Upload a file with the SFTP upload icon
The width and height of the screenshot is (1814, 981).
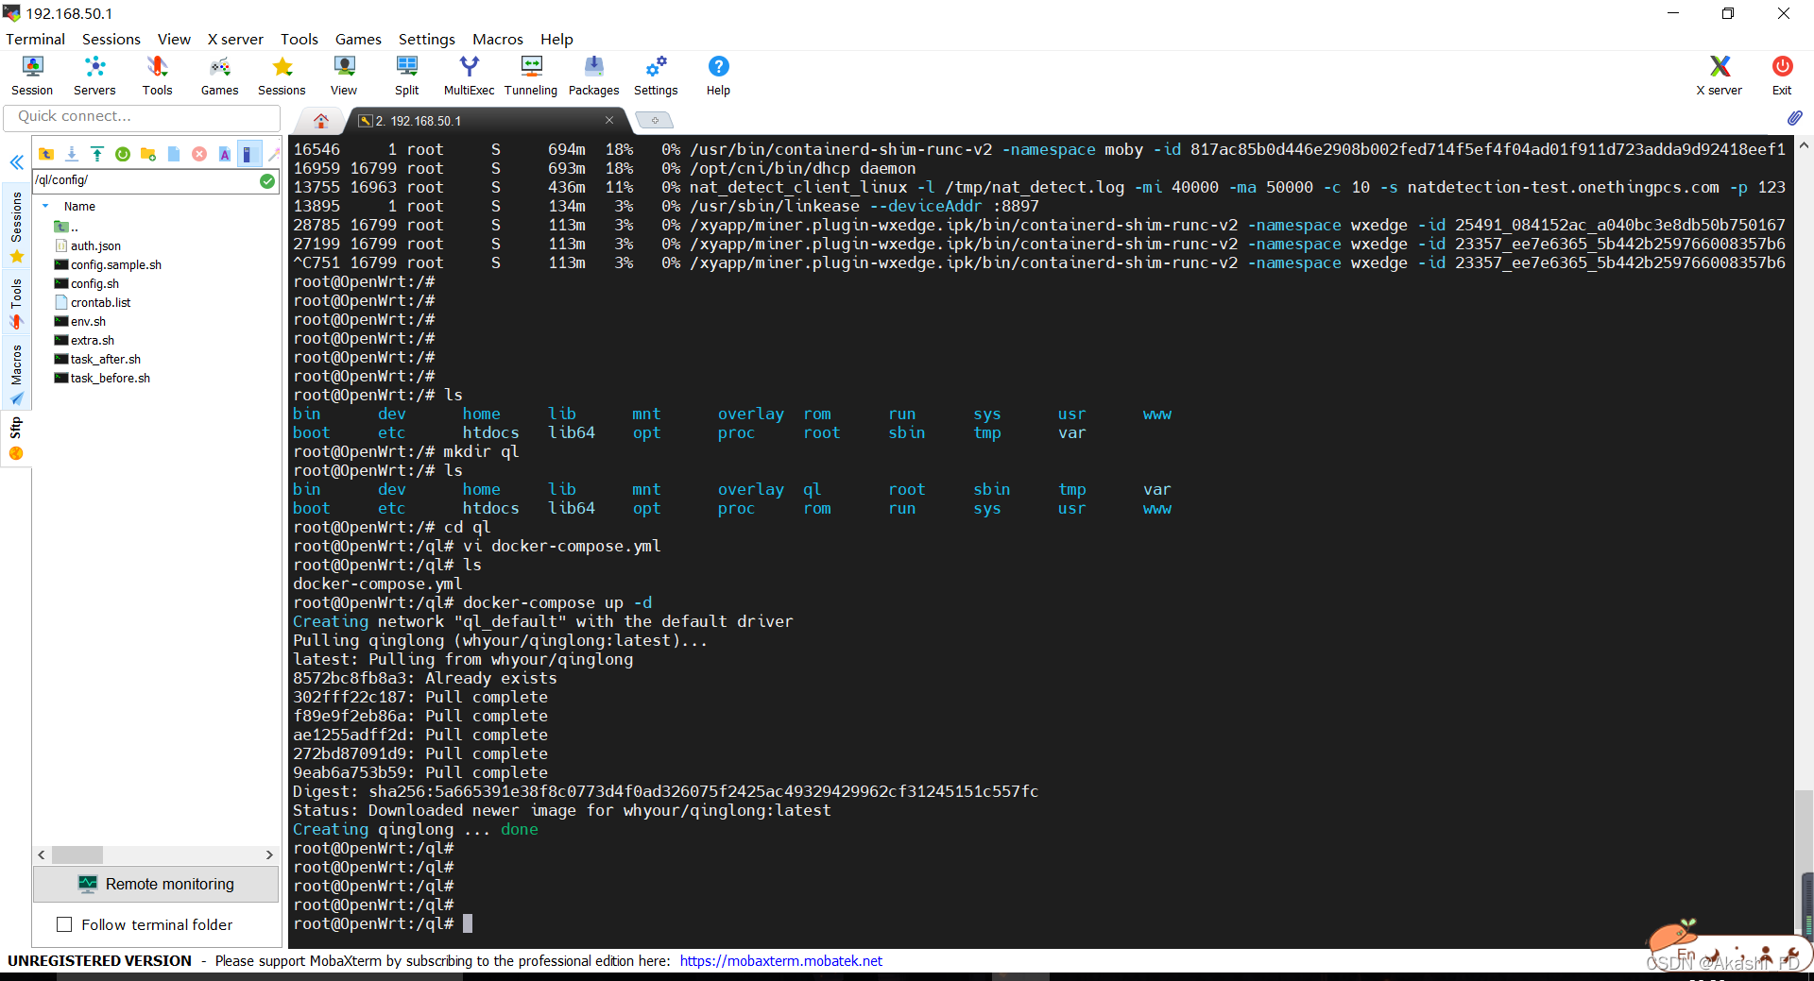pos(97,154)
